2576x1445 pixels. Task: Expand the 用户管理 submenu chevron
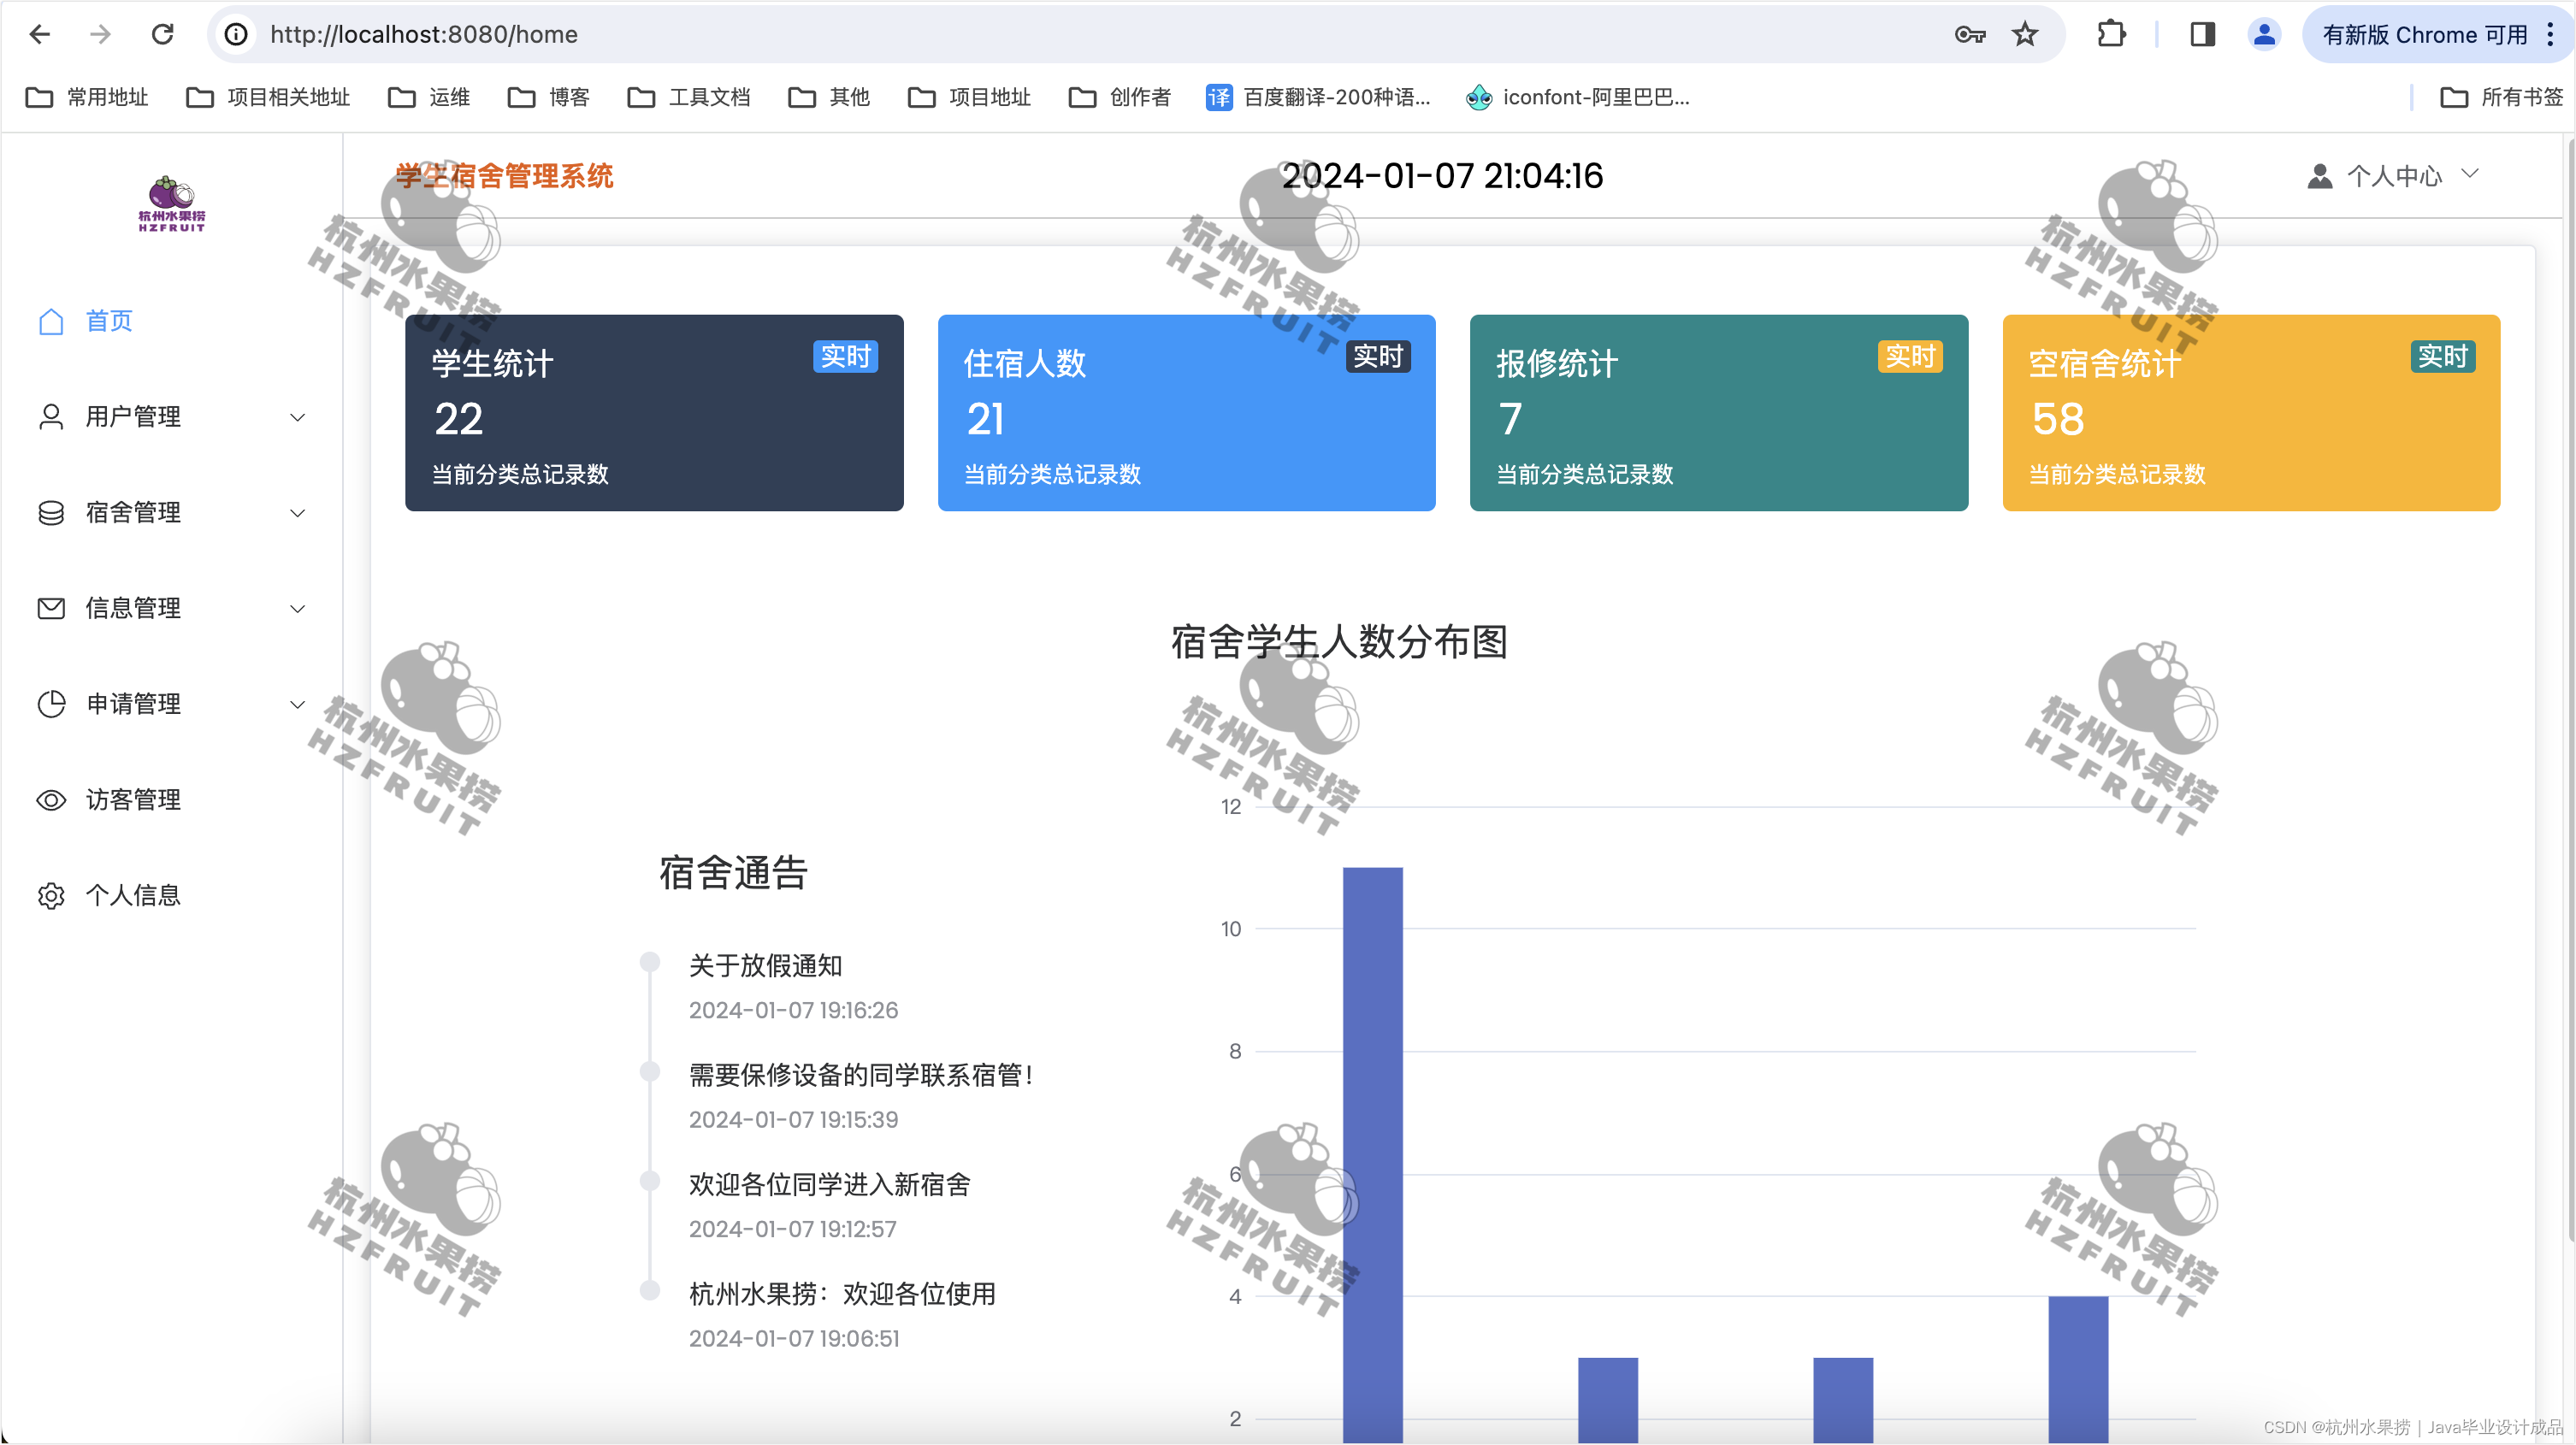[297, 417]
